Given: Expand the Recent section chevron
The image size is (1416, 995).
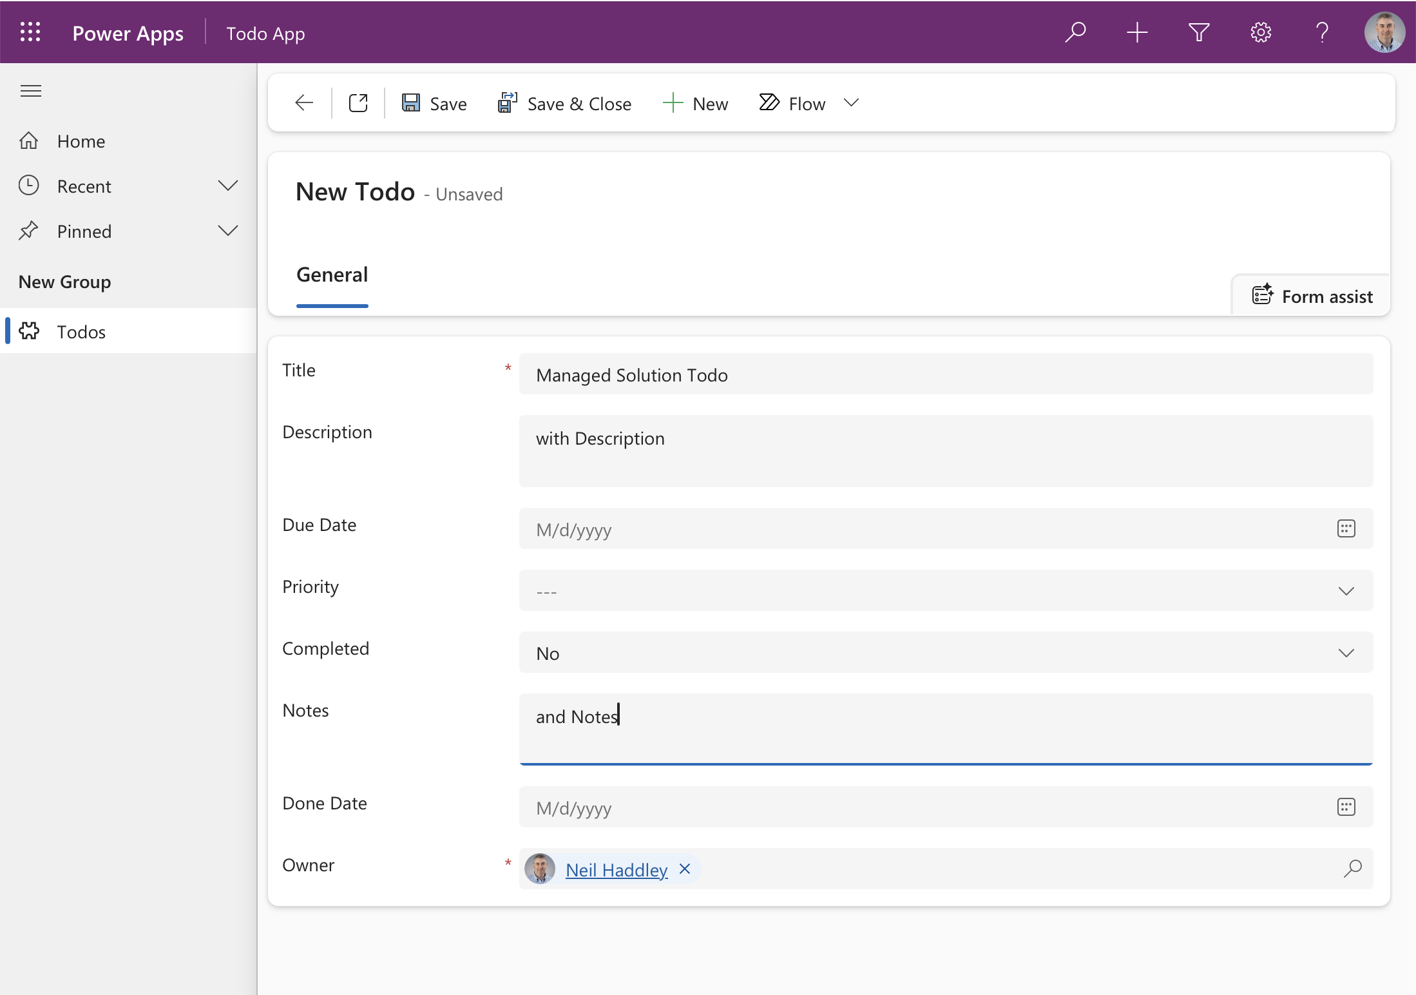Looking at the screenshot, I should coord(228,186).
